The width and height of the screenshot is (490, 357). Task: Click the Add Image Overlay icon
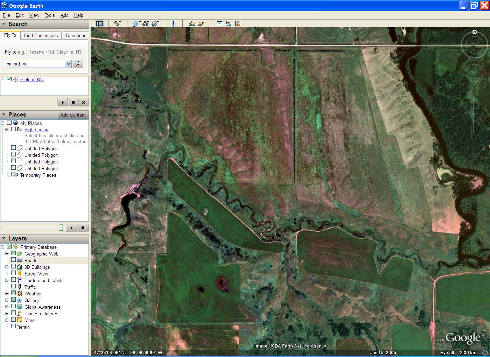click(x=155, y=23)
